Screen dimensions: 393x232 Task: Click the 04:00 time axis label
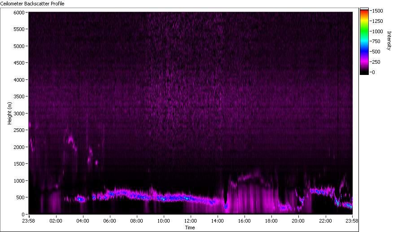click(x=83, y=221)
